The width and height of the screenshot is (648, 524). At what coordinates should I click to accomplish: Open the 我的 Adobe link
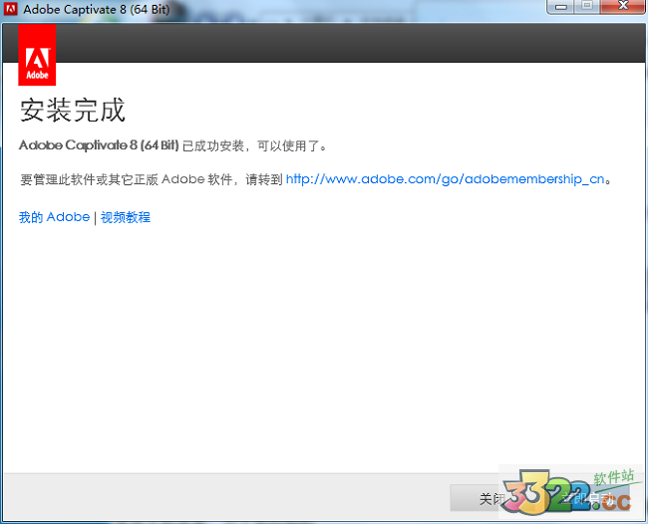(x=54, y=217)
